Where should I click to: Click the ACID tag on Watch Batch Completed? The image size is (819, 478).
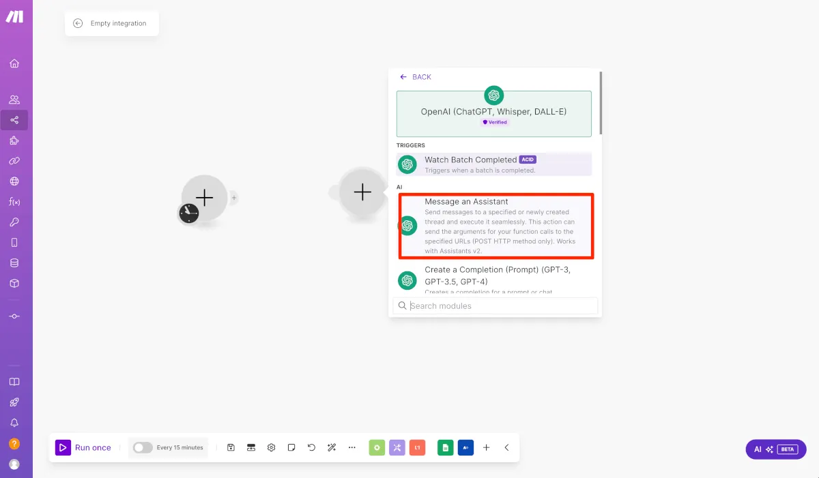(528, 160)
